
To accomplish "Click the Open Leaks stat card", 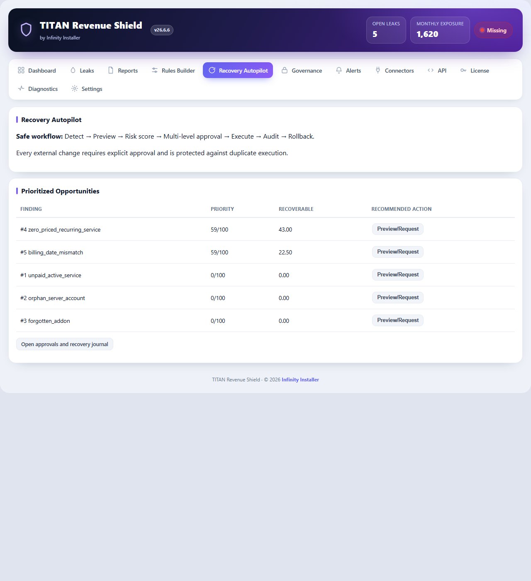I will [386, 30].
